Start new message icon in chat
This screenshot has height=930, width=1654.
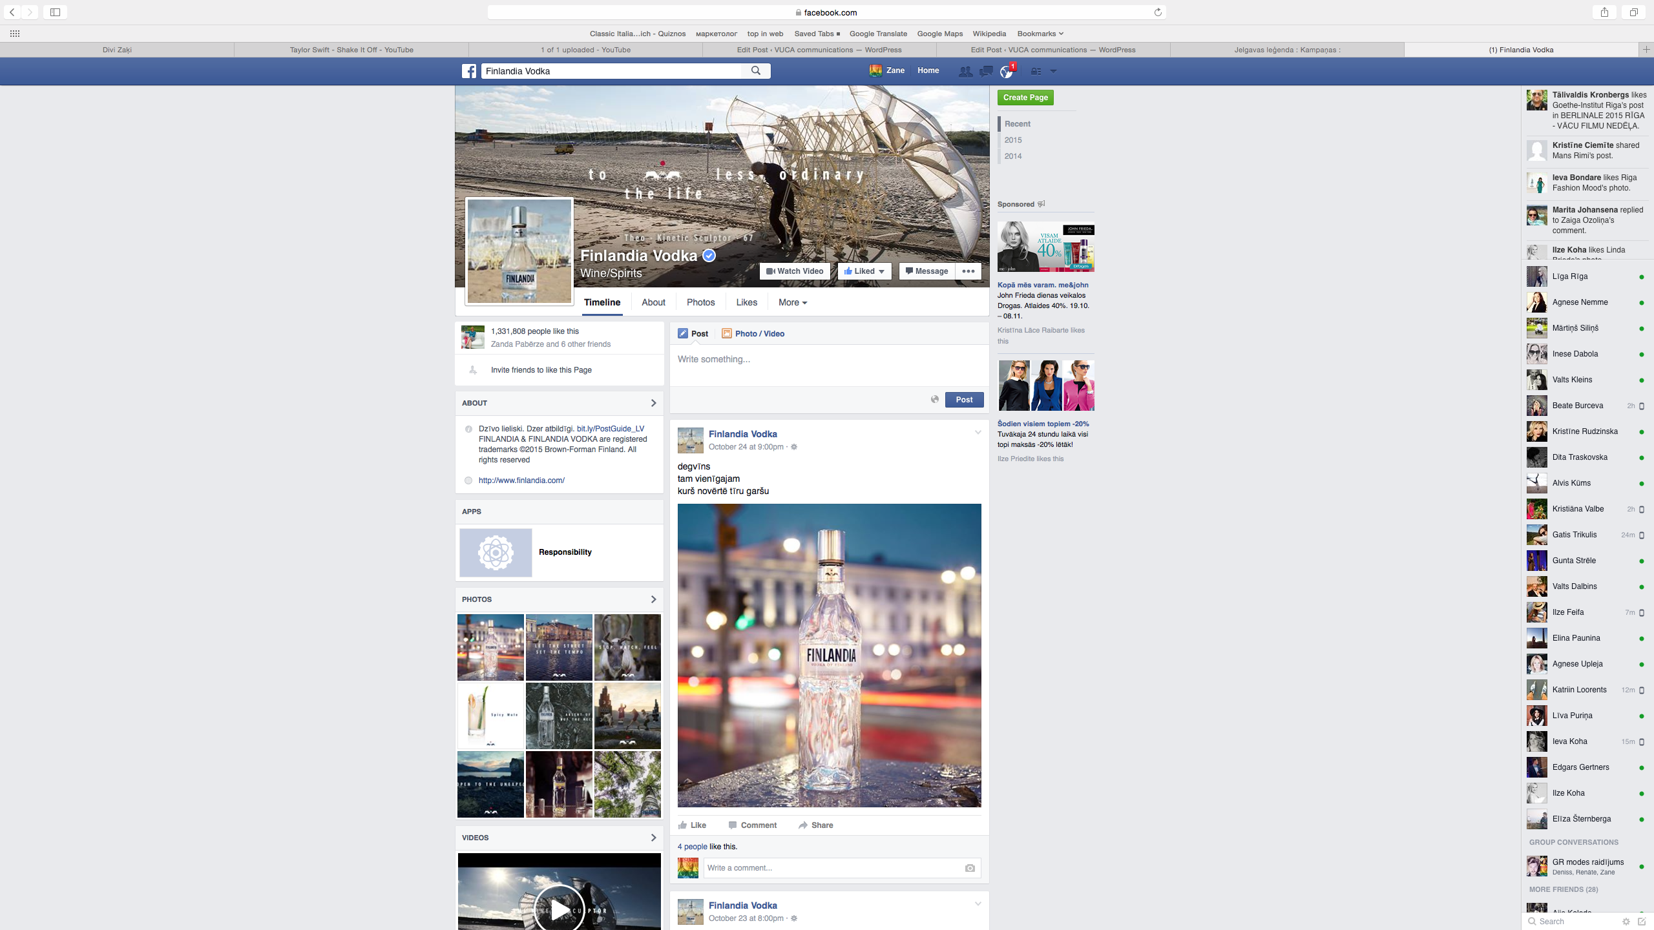click(x=1642, y=922)
